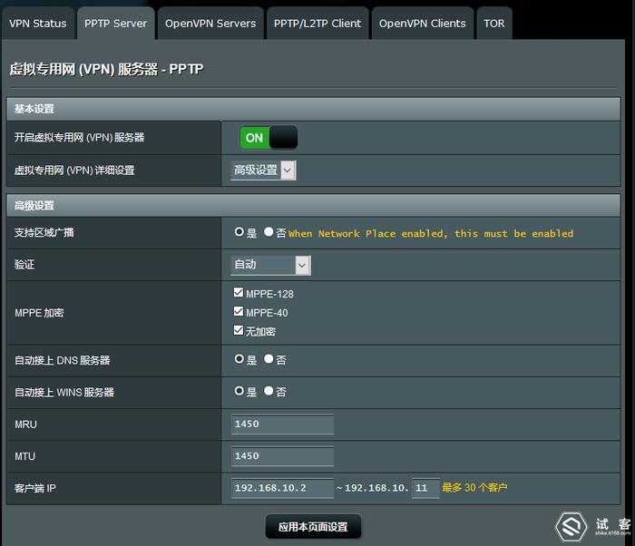Screen dimensions: 635x546
Task: Open the 高级设置 VPN detail dropdown
Action: tap(263, 171)
